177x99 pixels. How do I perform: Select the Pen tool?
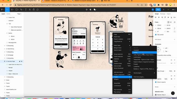click(x=21, y=10)
